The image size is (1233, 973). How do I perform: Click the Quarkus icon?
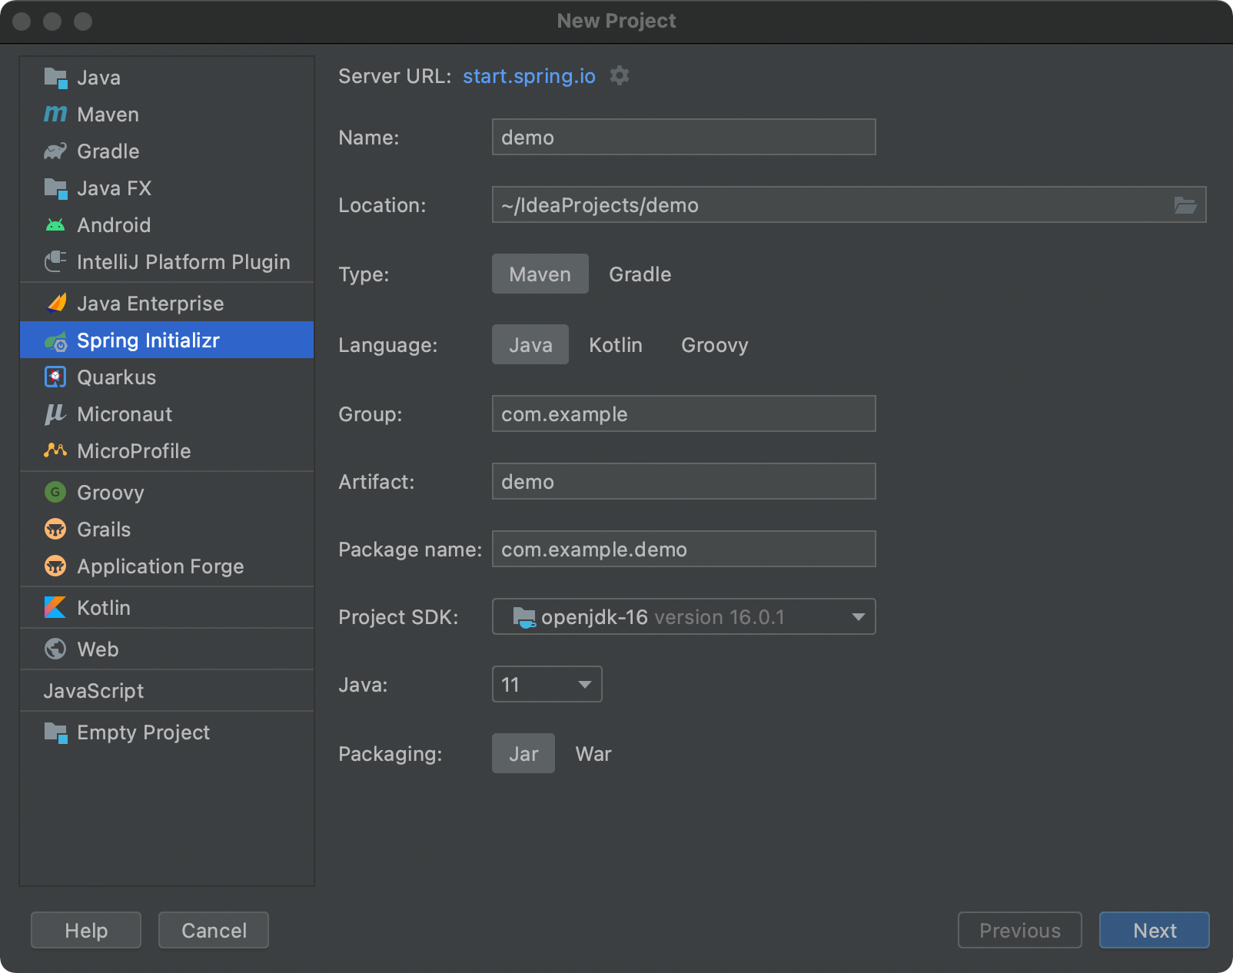[x=55, y=377]
